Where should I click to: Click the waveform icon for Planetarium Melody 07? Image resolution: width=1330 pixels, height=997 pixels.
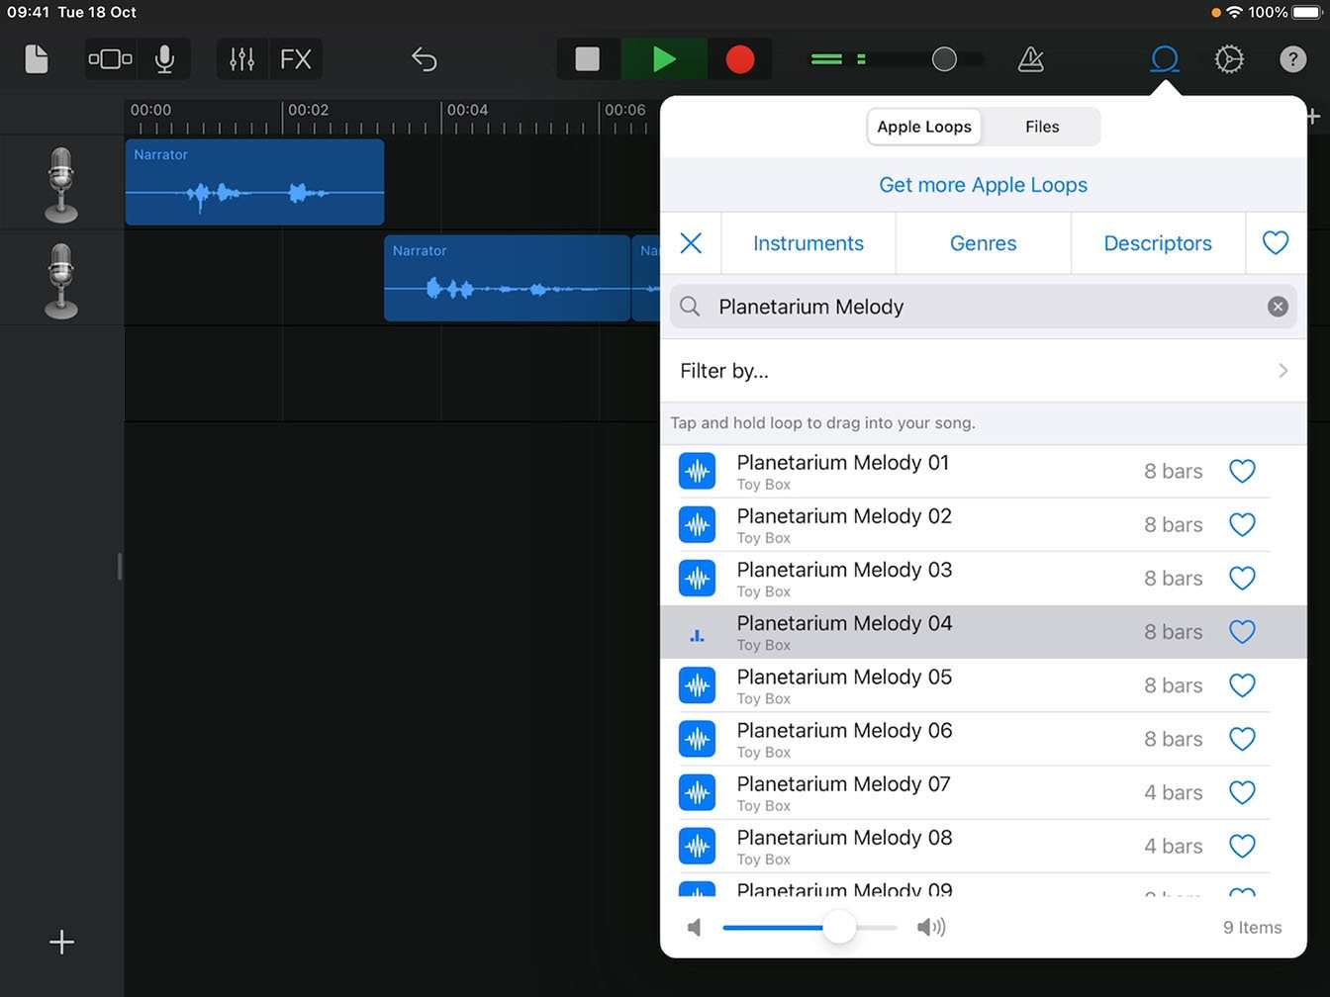click(697, 792)
